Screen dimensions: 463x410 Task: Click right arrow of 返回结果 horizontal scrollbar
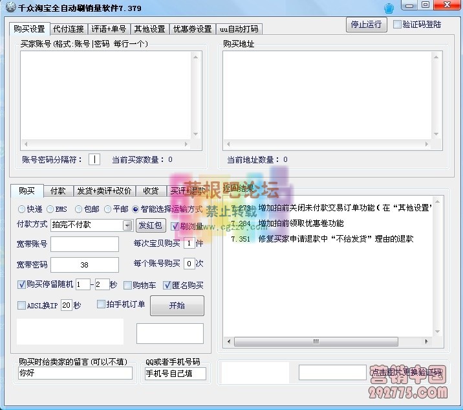[x=426, y=341]
